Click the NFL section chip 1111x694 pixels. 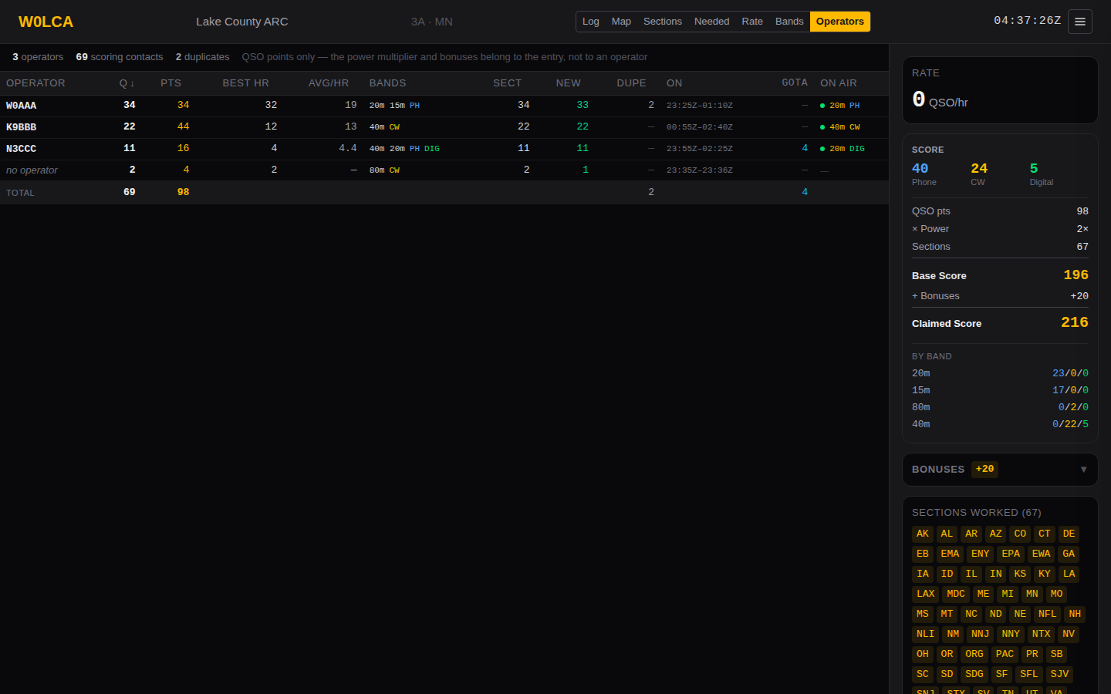tap(1047, 614)
